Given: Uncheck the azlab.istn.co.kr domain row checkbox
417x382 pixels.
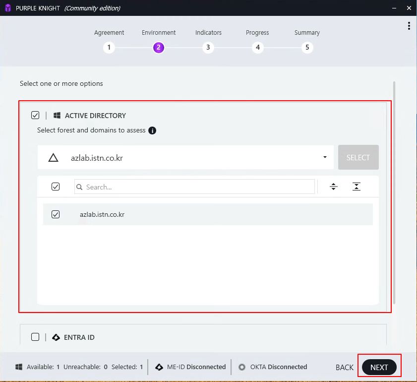Looking at the screenshot, I should pos(56,214).
